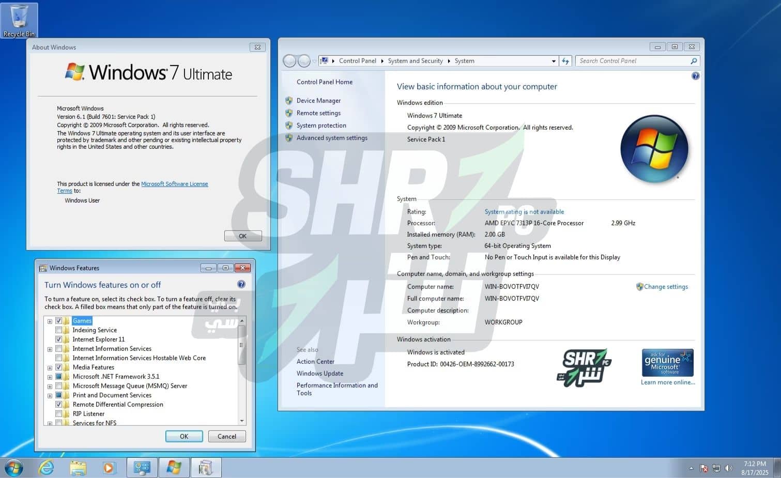Click the search magnifier icon

pyautogui.click(x=694, y=61)
